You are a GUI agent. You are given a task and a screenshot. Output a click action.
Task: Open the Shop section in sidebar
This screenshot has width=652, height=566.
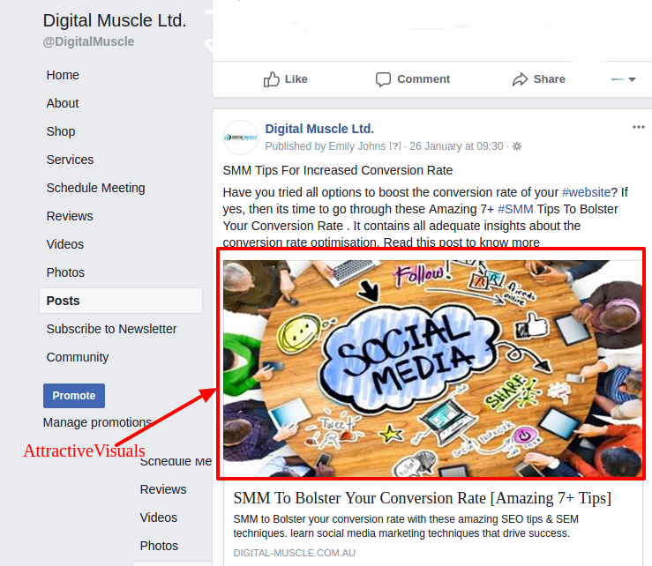point(61,131)
